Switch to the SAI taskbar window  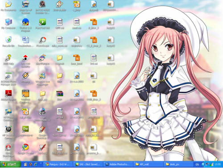[88, 164]
